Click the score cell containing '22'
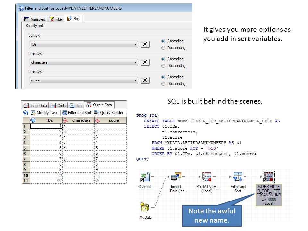The width and height of the screenshot is (308, 231). (111, 181)
